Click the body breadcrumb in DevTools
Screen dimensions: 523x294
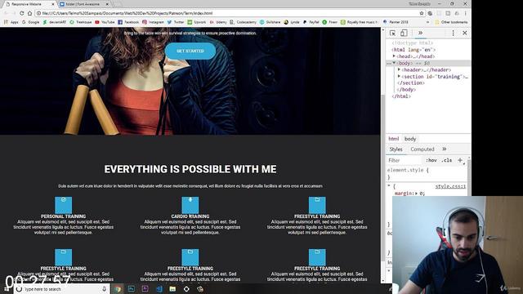click(410, 139)
